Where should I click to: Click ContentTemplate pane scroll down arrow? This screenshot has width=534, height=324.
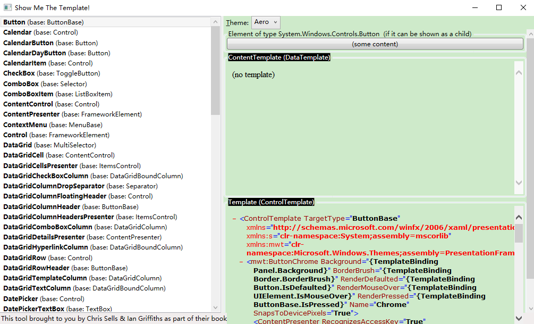click(519, 182)
